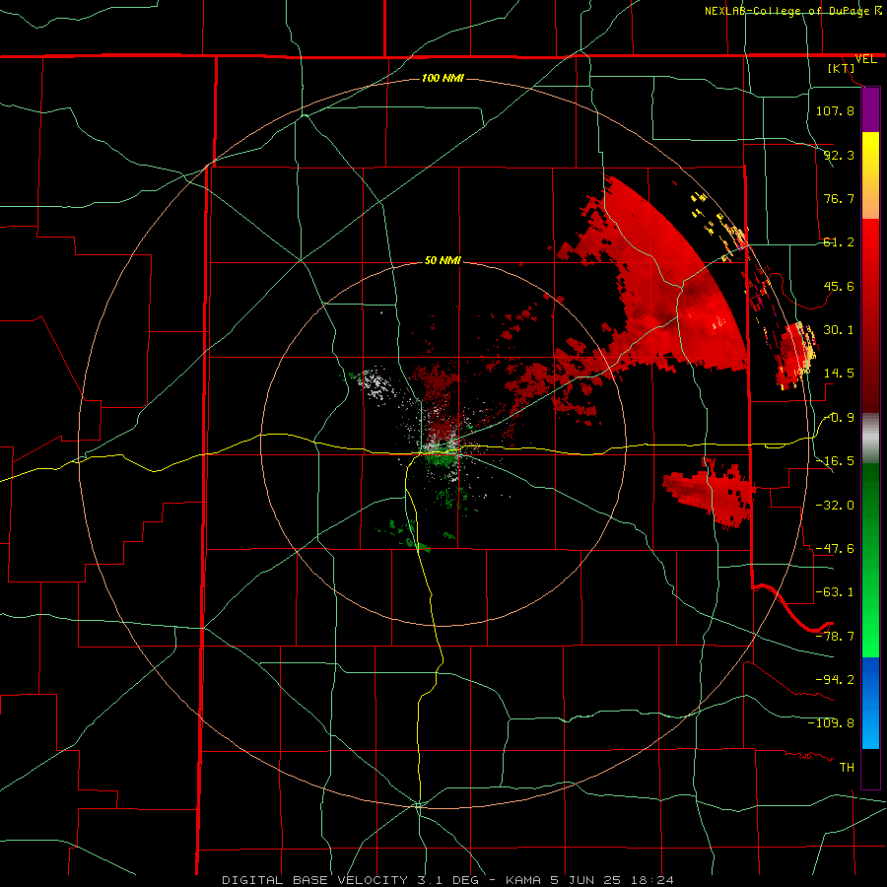Image resolution: width=887 pixels, height=887 pixels.
Task: Click the purple top segment of color bar
Action: (870, 110)
